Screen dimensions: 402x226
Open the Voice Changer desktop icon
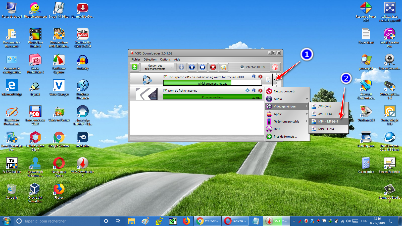point(59,88)
